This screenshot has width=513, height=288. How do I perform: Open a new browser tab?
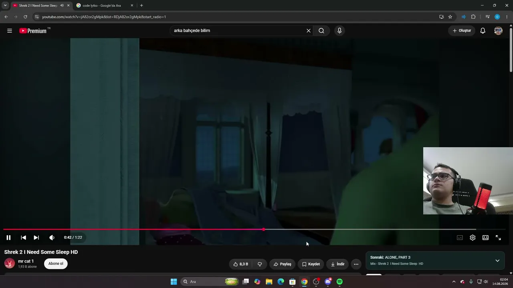(x=141, y=6)
